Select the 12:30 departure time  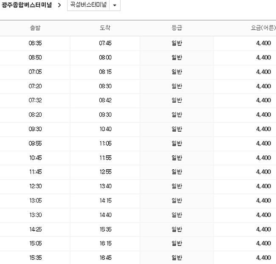tap(36, 186)
